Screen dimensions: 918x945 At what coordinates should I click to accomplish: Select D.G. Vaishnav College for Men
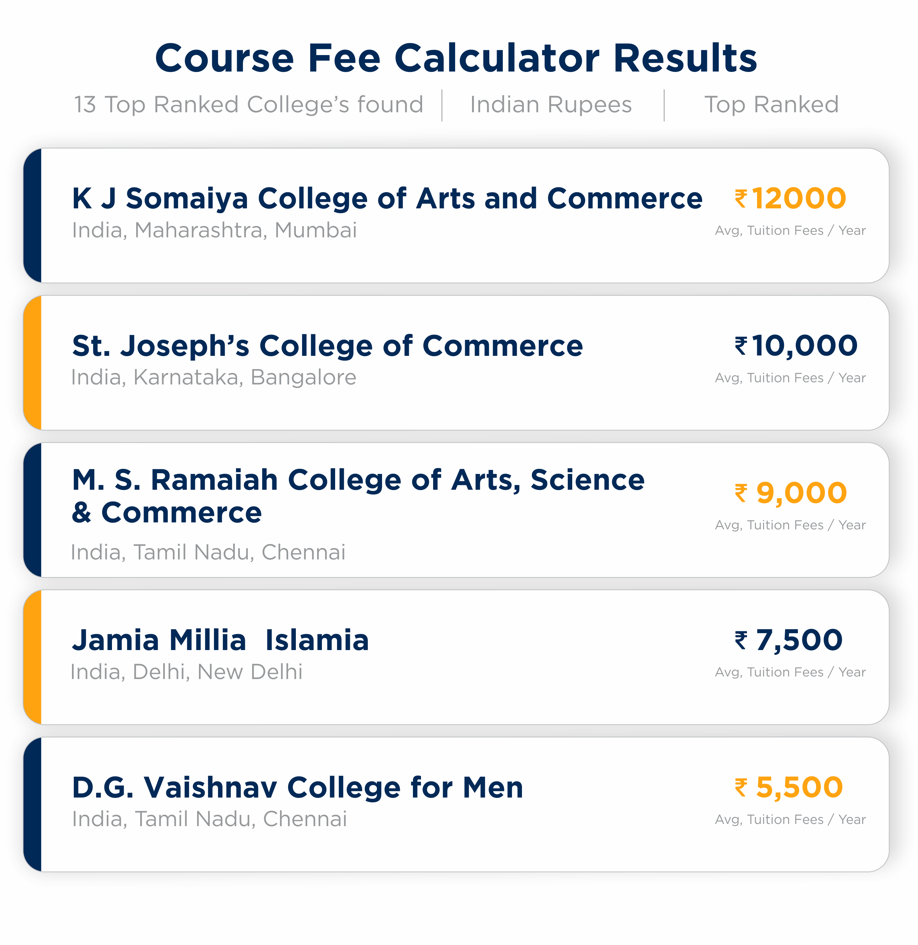point(297,787)
